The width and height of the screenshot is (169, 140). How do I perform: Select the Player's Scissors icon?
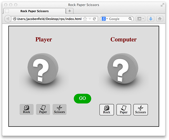click(59, 109)
